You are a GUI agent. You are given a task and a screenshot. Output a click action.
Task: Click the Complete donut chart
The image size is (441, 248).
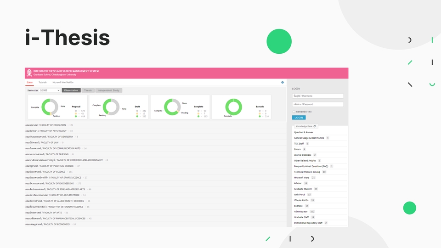(172, 107)
